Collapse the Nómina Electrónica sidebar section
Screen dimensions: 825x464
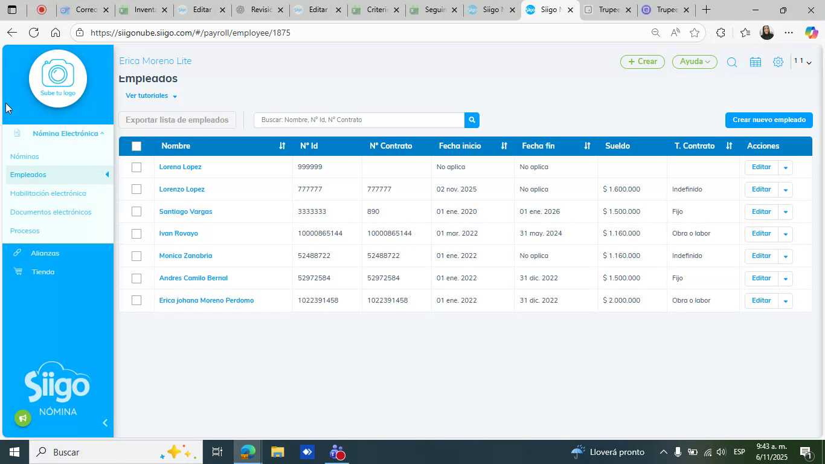(x=68, y=133)
